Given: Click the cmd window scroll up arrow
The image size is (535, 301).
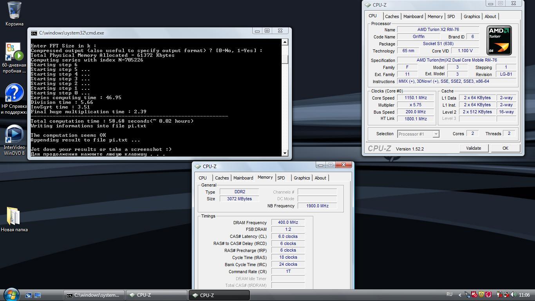Looking at the screenshot, I should (285, 42).
